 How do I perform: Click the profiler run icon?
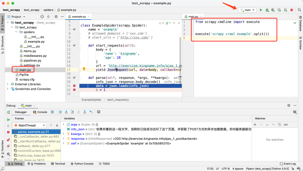click(x=279, y=10)
